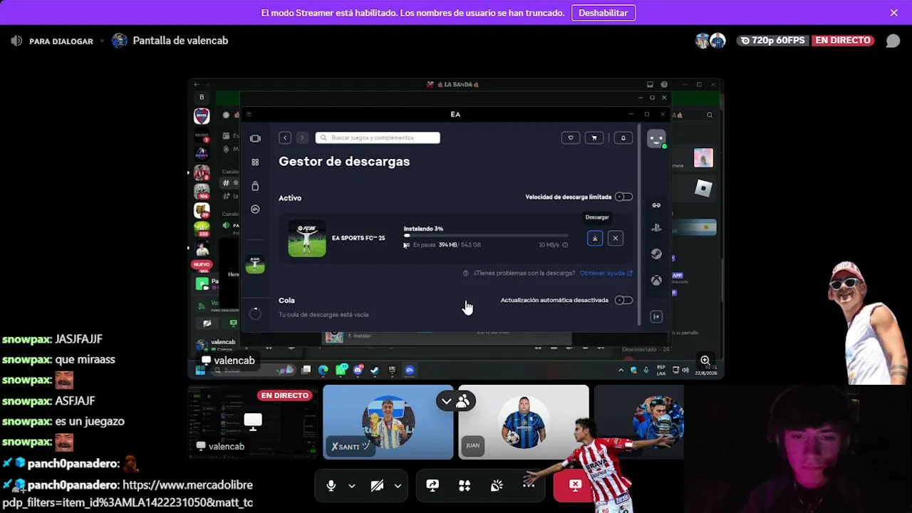Screen dimensions: 912x513
Task: Click the Windows Start button on shared taskbar
Action: coord(200,370)
